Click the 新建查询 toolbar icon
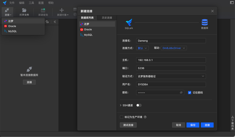The height and width of the screenshot is (137, 235). click(43, 10)
